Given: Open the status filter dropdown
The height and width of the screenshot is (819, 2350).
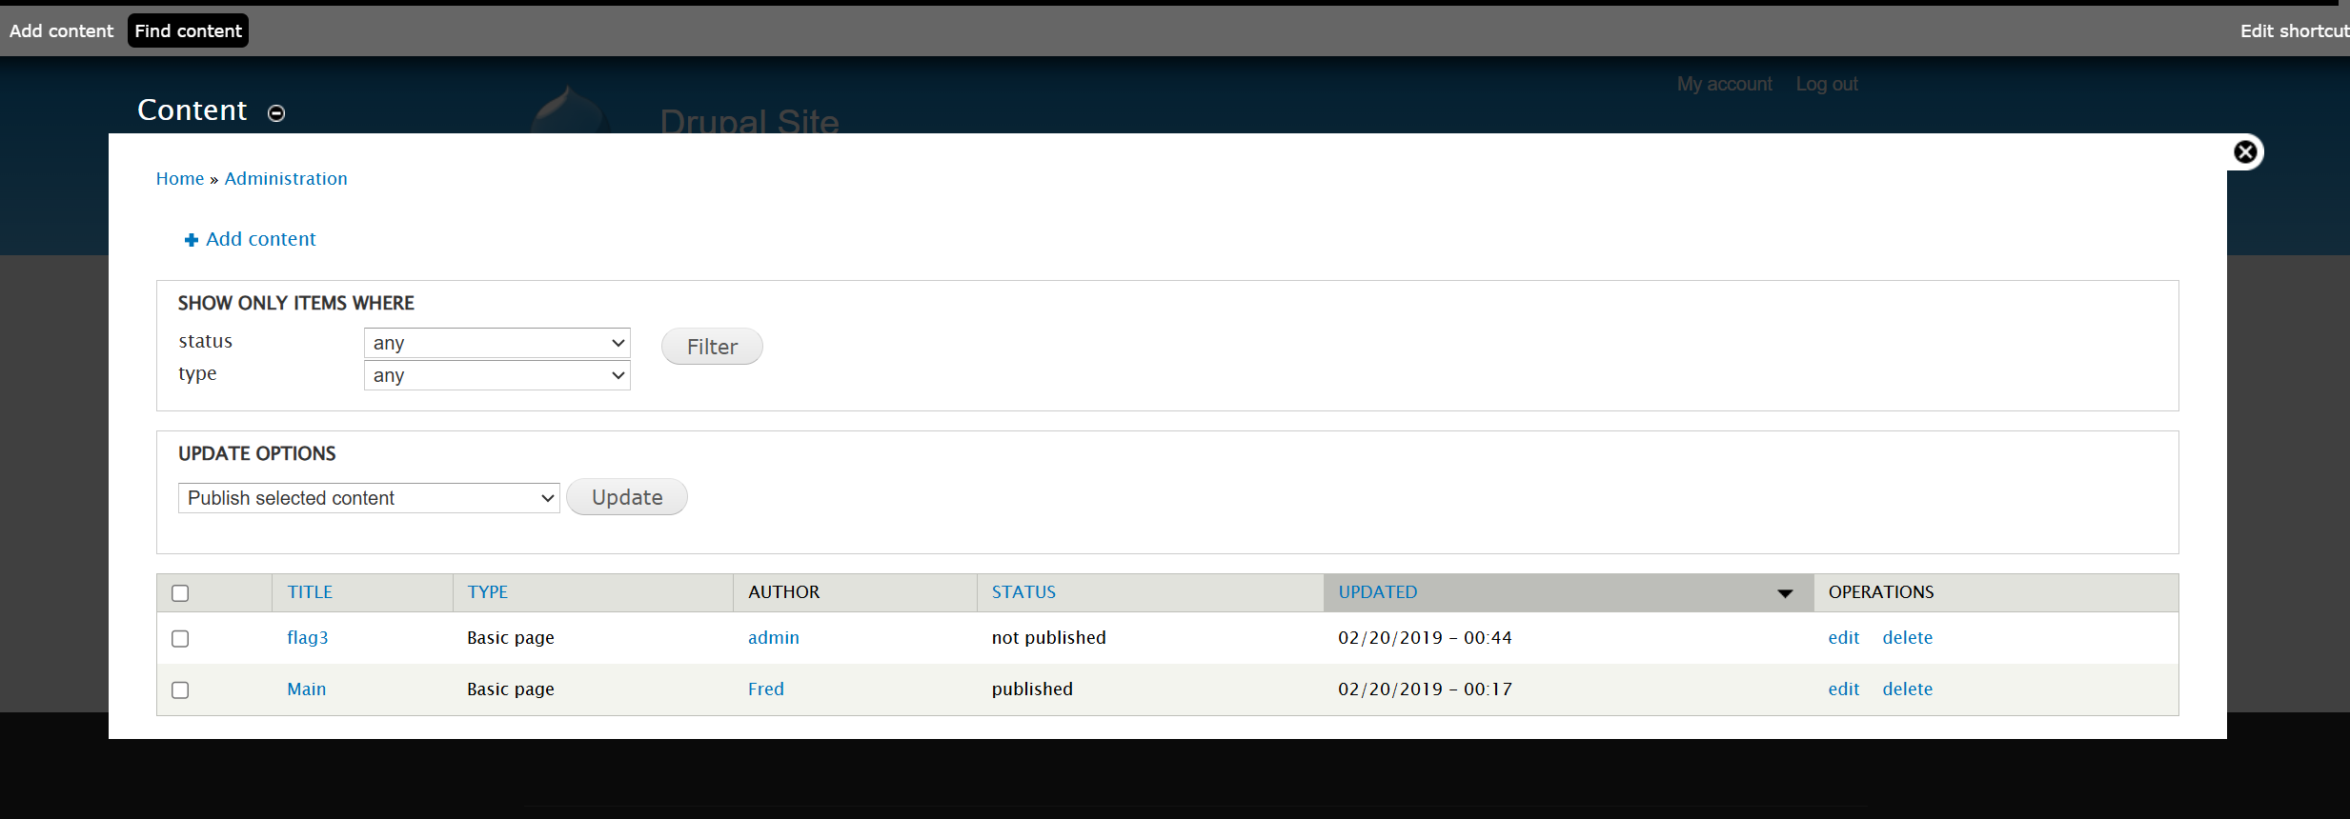Looking at the screenshot, I should click(x=496, y=343).
